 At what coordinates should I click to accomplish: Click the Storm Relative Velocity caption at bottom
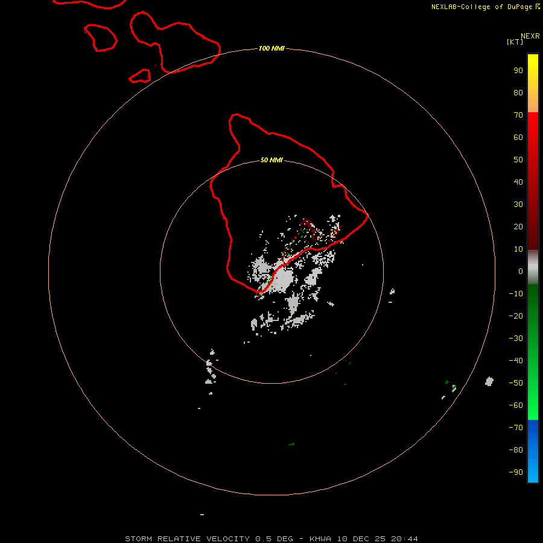(x=271, y=539)
